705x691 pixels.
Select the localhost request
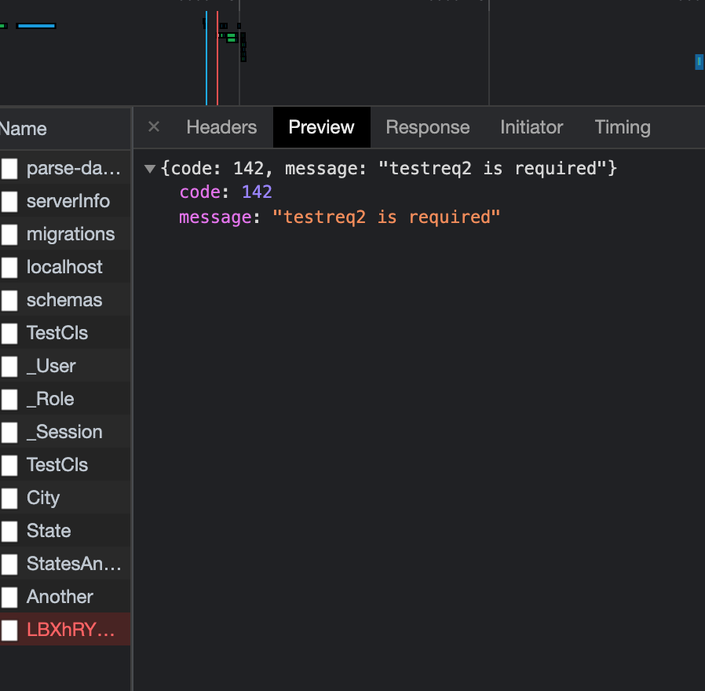pyautogui.click(x=65, y=267)
